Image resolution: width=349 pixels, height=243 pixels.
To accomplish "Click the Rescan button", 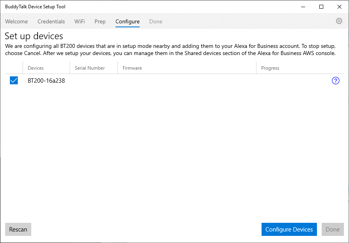I will pyautogui.click(x=18, y=230).
